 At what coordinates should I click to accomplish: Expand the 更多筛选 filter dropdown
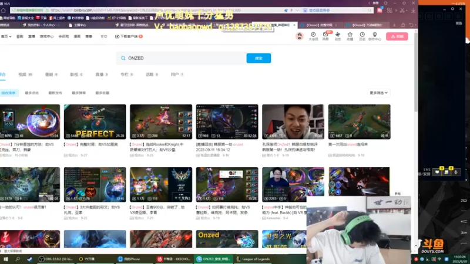378,93
